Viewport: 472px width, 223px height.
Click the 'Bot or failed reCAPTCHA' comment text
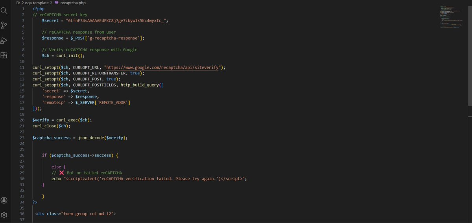pyautogui.click(x=94, y=173)
